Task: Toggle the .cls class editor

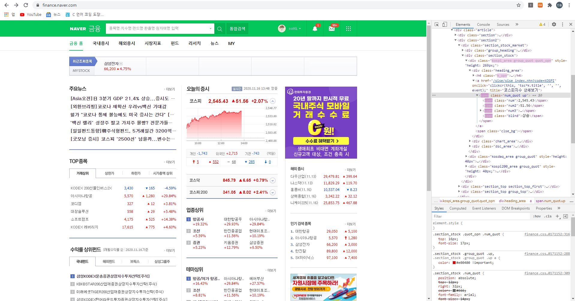Action: [x=548, y=216]
